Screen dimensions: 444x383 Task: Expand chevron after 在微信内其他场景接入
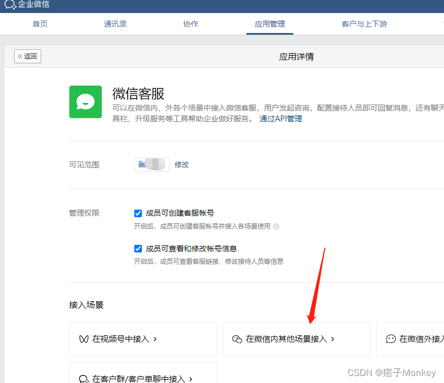332,339
